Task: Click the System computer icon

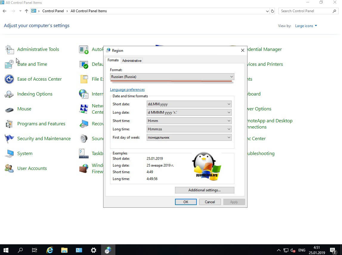Action: [9, 154]
